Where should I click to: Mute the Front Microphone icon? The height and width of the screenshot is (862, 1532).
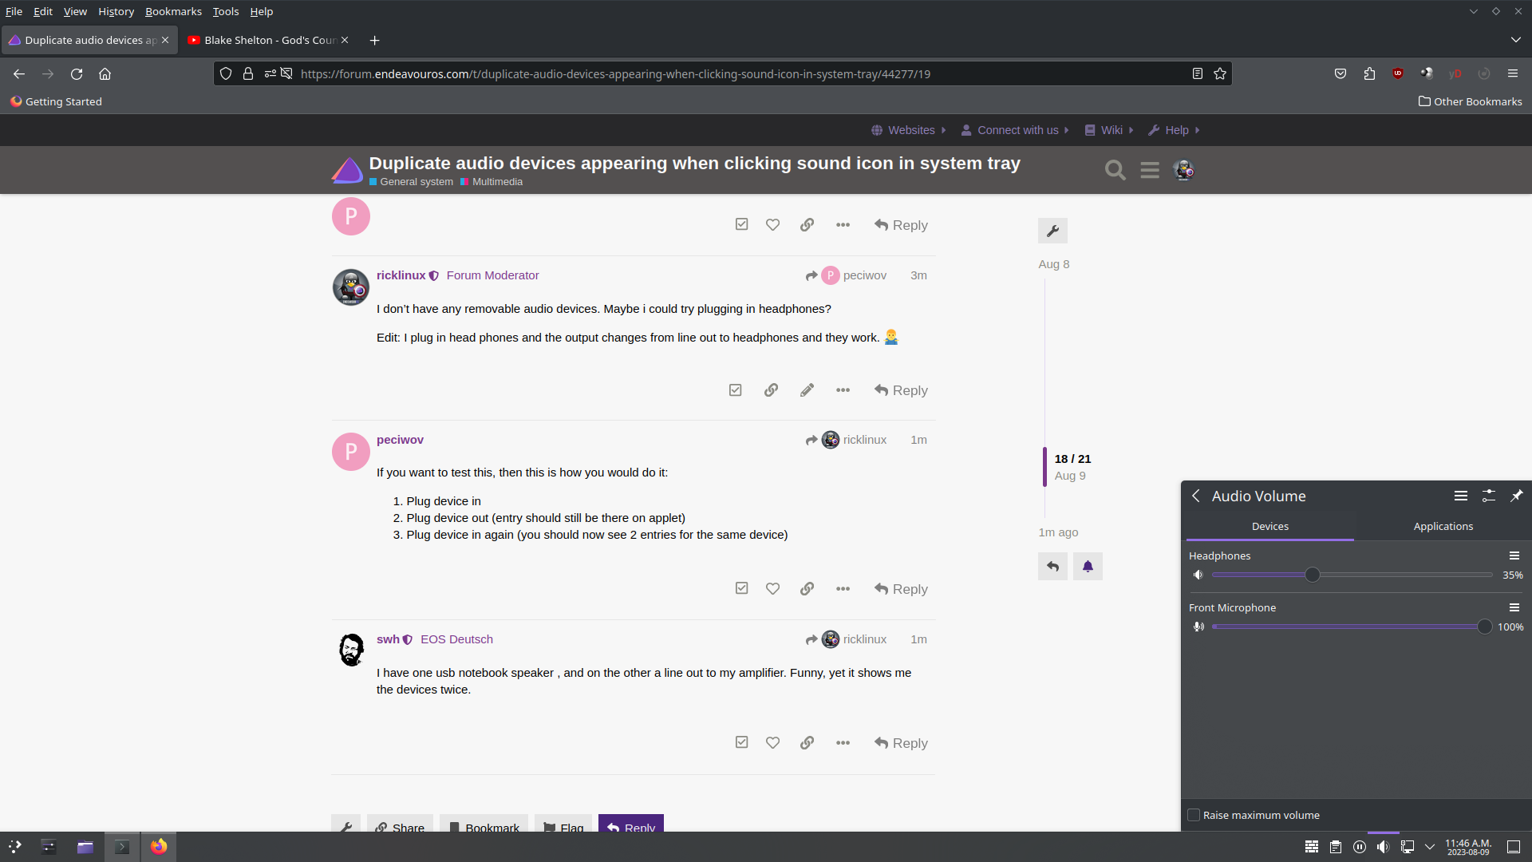coord(1198,627)
